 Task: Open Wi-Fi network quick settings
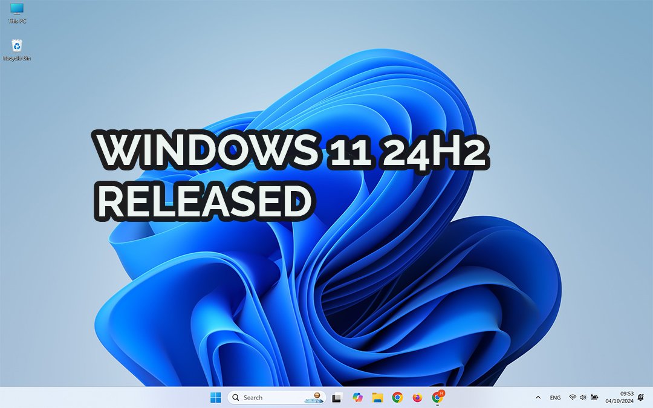point(573,398)
